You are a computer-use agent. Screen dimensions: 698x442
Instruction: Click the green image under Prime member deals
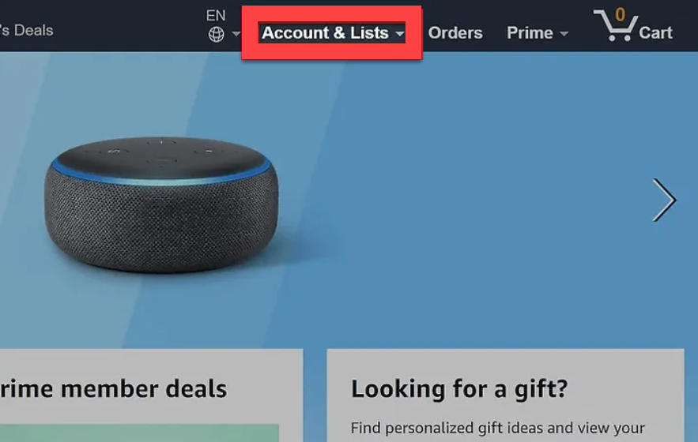click(x=139, y=433)
